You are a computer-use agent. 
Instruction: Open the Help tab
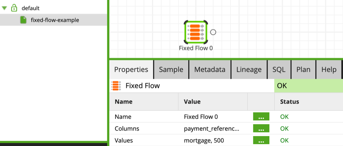[329, 70]
